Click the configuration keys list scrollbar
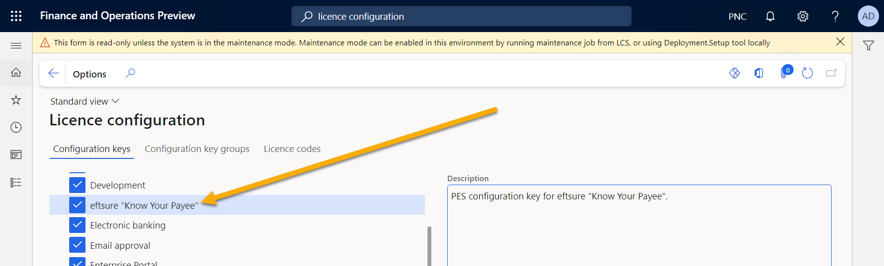The image size is (884, 266). tap(429, 246)
